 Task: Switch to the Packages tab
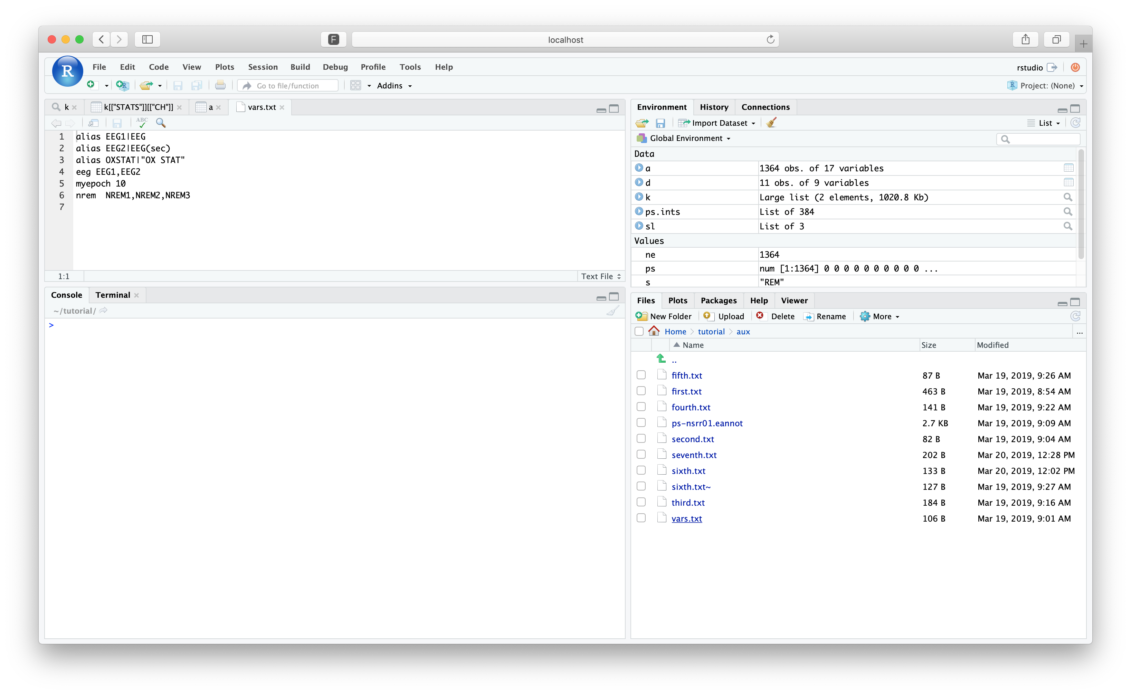pos(718,300)
